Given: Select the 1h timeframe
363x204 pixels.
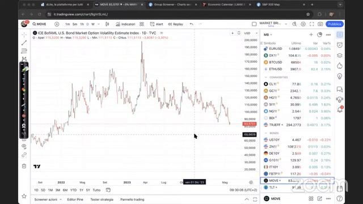Looking at the screenshot, I should [x=82, y=24].
